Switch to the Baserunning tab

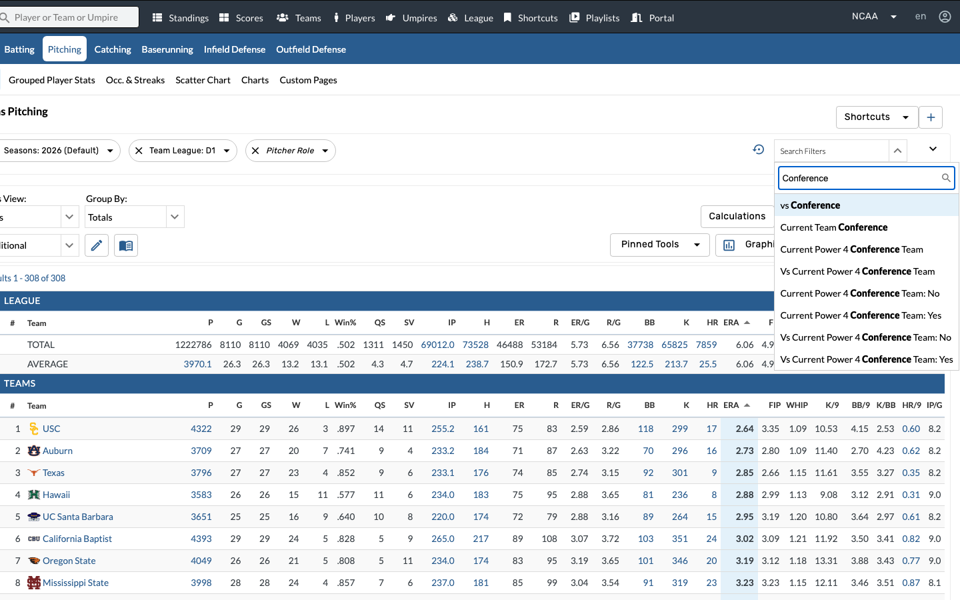point(167,49)
